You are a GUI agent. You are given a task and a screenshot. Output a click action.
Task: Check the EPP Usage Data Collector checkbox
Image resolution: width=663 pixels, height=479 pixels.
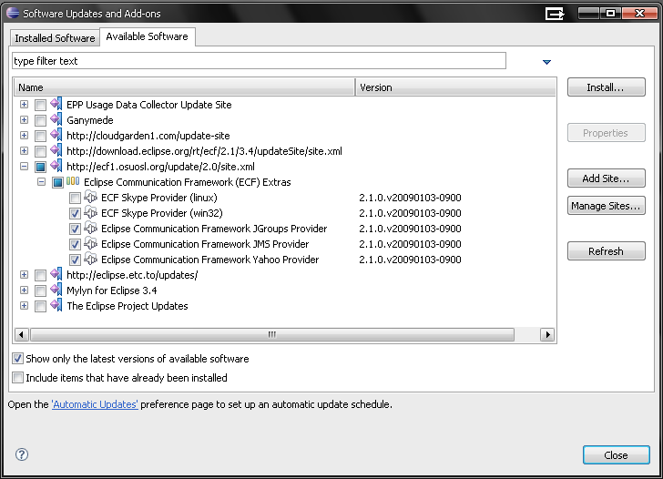(40, 105)
